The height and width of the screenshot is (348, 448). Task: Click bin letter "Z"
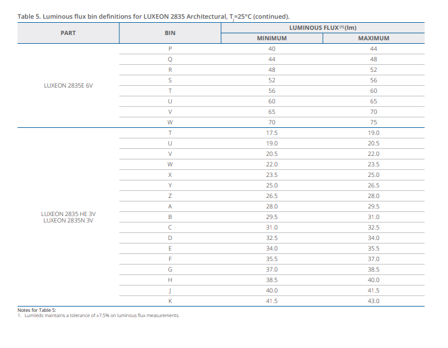coord(170,196)
